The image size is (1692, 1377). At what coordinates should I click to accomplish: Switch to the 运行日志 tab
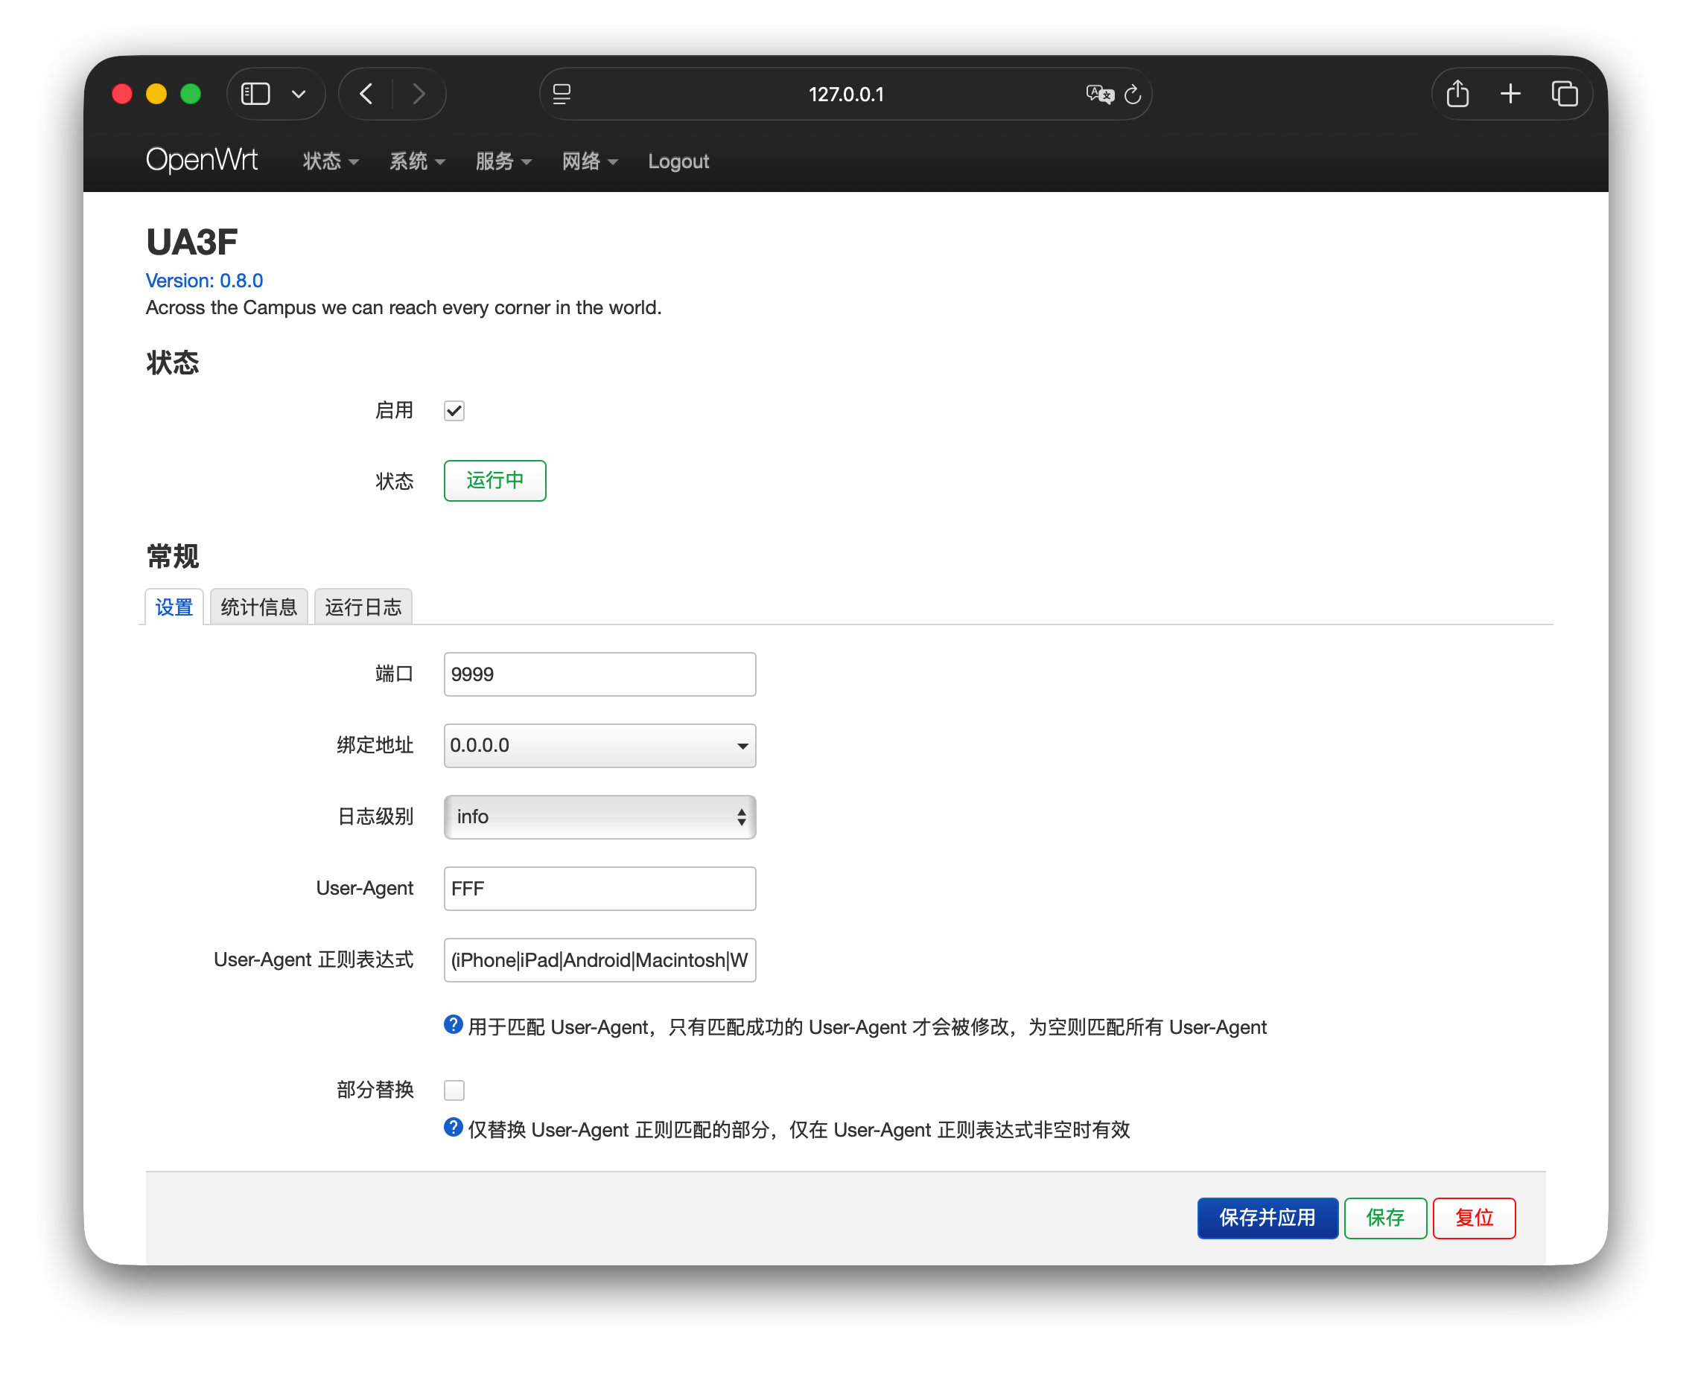pyautogui.click(x=363, y=607)
